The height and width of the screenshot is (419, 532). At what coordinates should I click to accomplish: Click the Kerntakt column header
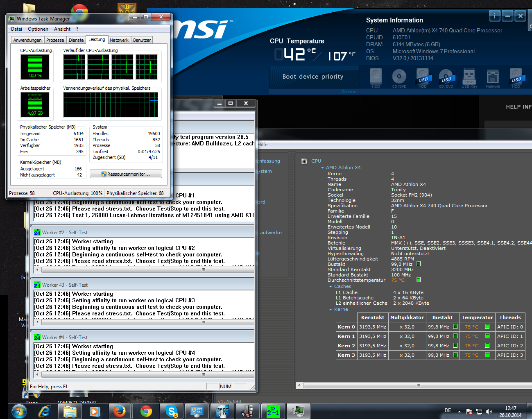pyautogui.click(x=373, y=317)
